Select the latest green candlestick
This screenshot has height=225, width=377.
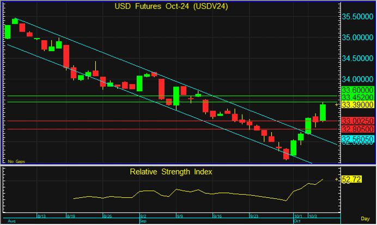(x=323, y=112)
